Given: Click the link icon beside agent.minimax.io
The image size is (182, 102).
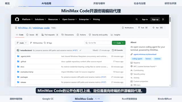Looking at the screenshot, I should pos(131,54).
